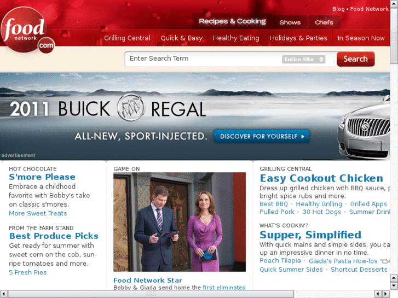Screen dimensions: 398x298
Task: Follow the 5 Fresh Pies link
Action: point(28,272)
